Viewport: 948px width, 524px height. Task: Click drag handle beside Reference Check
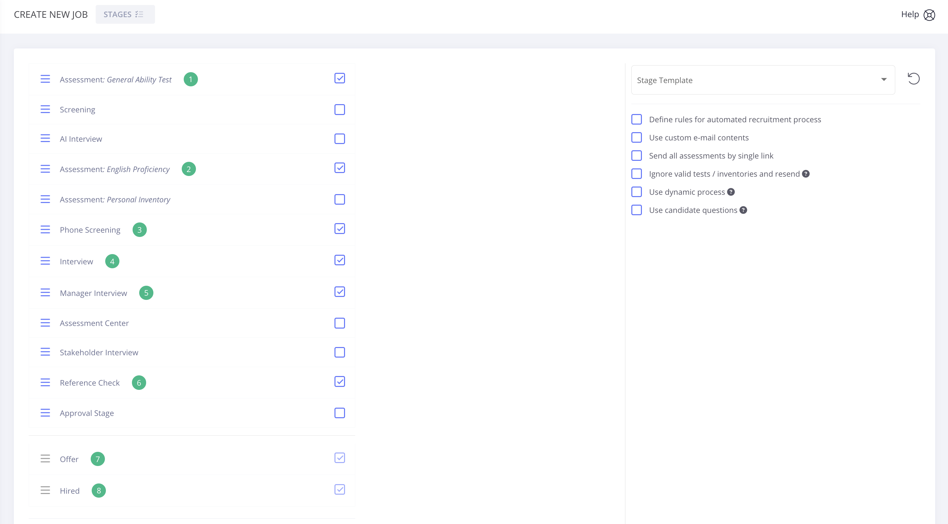pos(45,383)
